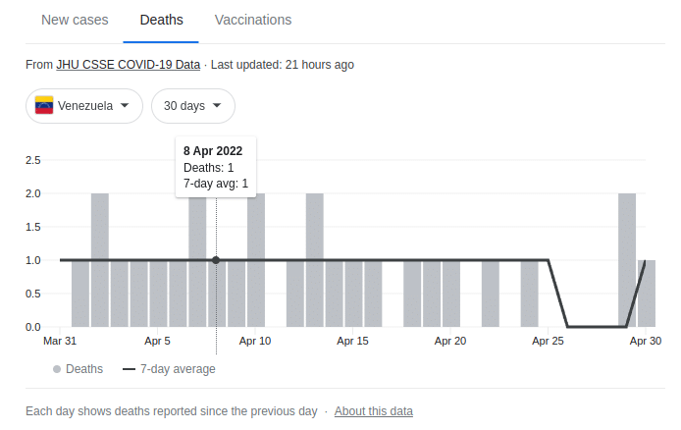Click the About this data link
This screenshot has height=430, width=681.
(x=373, y=411)
